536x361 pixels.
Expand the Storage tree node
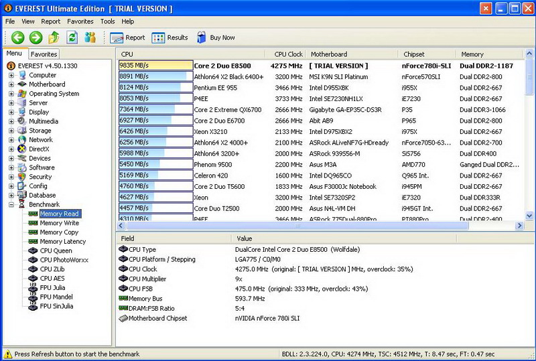11,131
